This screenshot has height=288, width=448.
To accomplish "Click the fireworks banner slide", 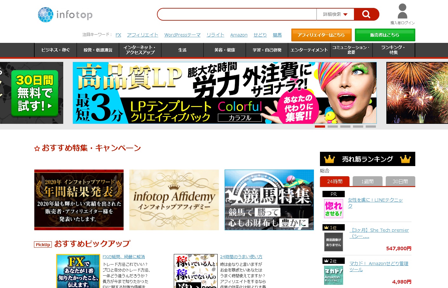I will pos(417,93).
